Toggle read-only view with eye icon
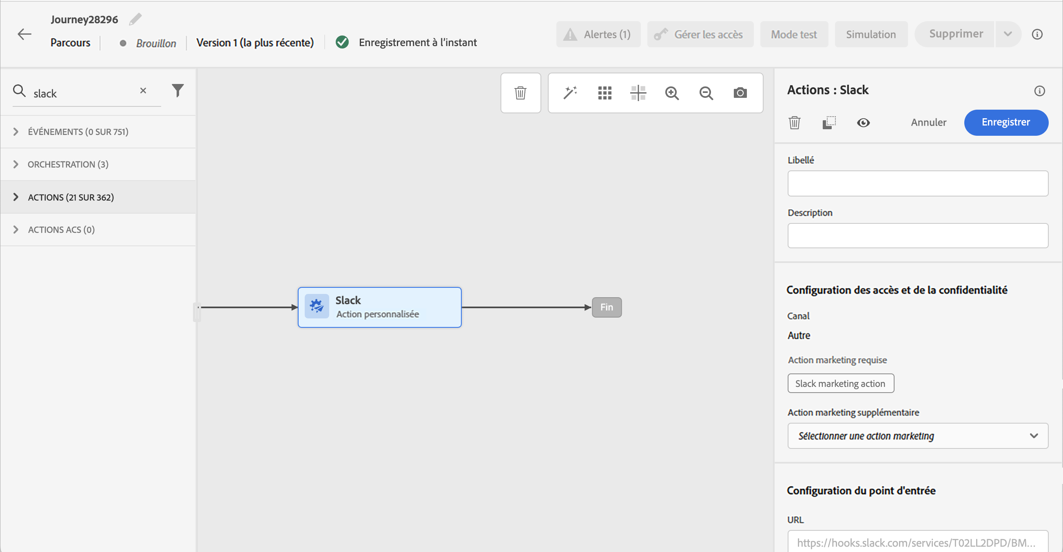 click(863, 123)
